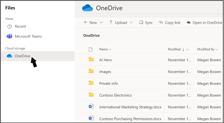This screenshot has height=123, width=224.
Task: Click Megan Bowen in Images row
Action: tap(209, 72)
